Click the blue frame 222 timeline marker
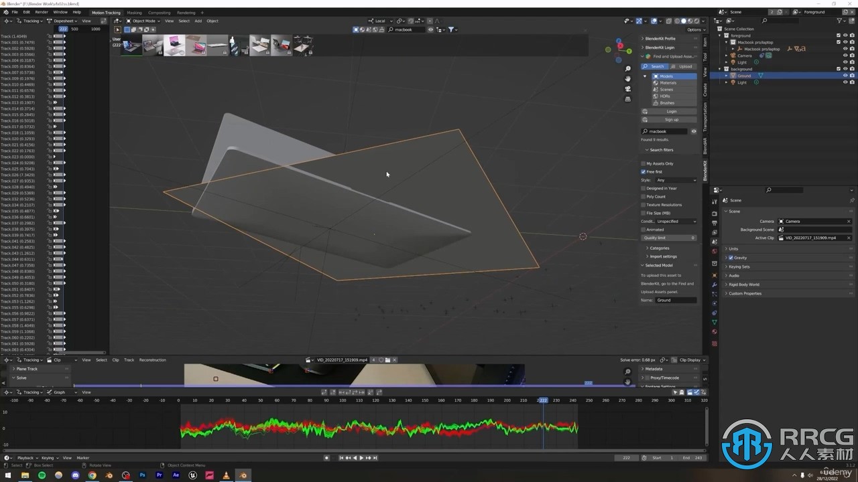This screenshot has height=482, width=858. pos(543,400)
